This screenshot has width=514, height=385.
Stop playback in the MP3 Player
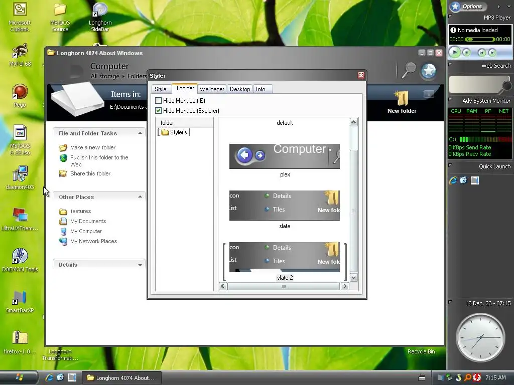click(466, 52)
